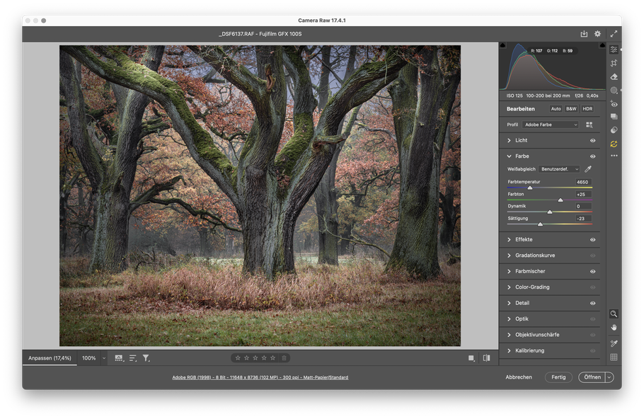The height and width of the screenshot is (419, 644).
Task: Toggle highlight clipping warning in histogram
Action: [x=602, y=45]
